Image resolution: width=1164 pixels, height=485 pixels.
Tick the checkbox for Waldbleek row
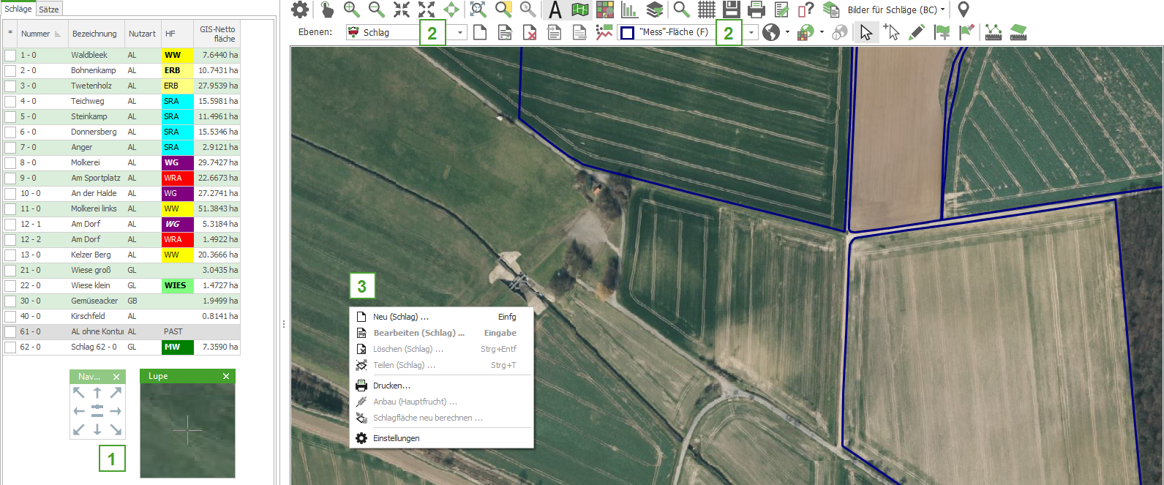[x=10, y=56]
